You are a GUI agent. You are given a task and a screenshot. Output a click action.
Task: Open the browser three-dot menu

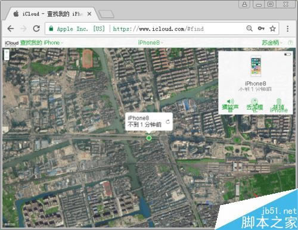click(x=287, y=29)
